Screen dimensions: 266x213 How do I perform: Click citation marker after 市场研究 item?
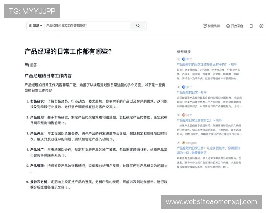(x=115, y=107)
